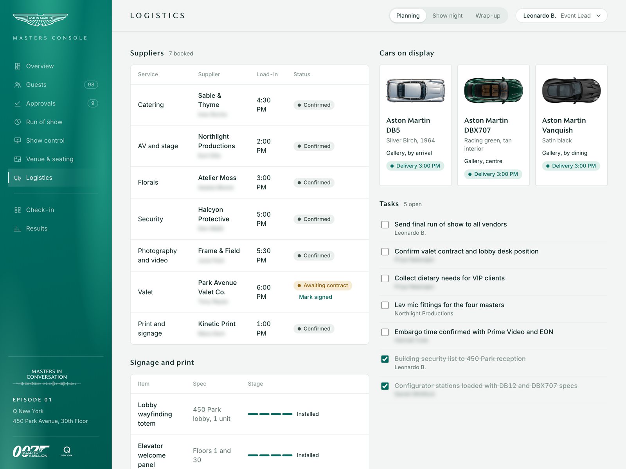
Task: Click the Awaiting contract status badge
Action: pos(323,286)
